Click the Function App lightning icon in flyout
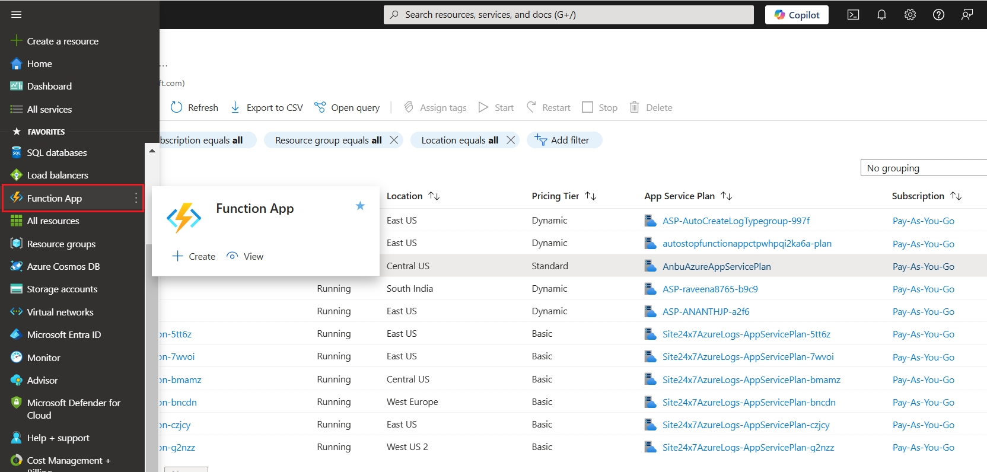Viewport: 987px width, 472px height. pos(184,218)
